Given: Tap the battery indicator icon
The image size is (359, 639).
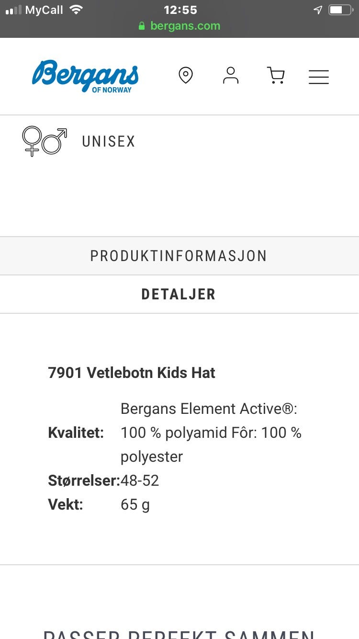Looking at the screenshot, I should tap(340, 10).
